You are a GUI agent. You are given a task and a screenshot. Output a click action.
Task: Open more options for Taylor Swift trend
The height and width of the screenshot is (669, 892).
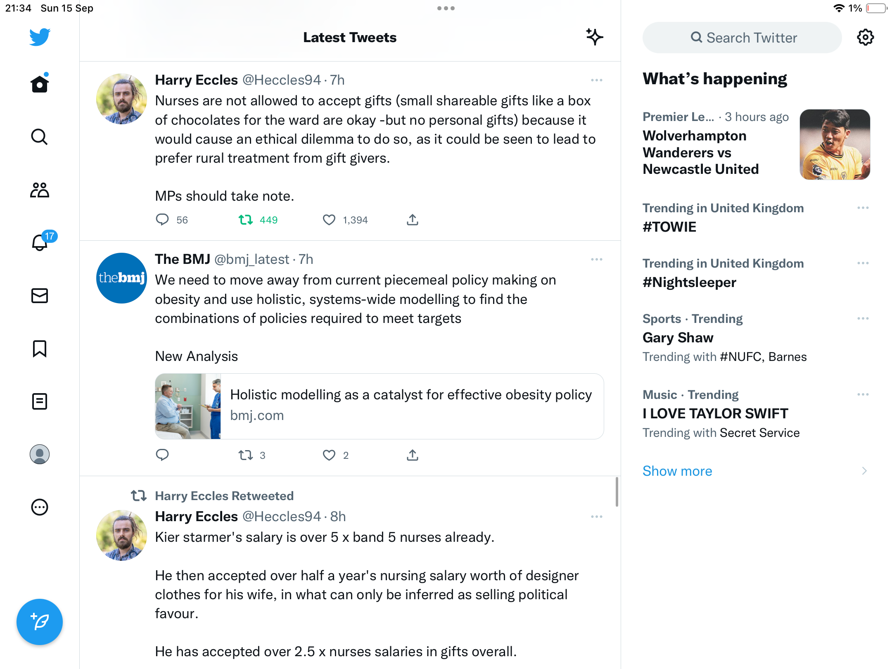863,394
